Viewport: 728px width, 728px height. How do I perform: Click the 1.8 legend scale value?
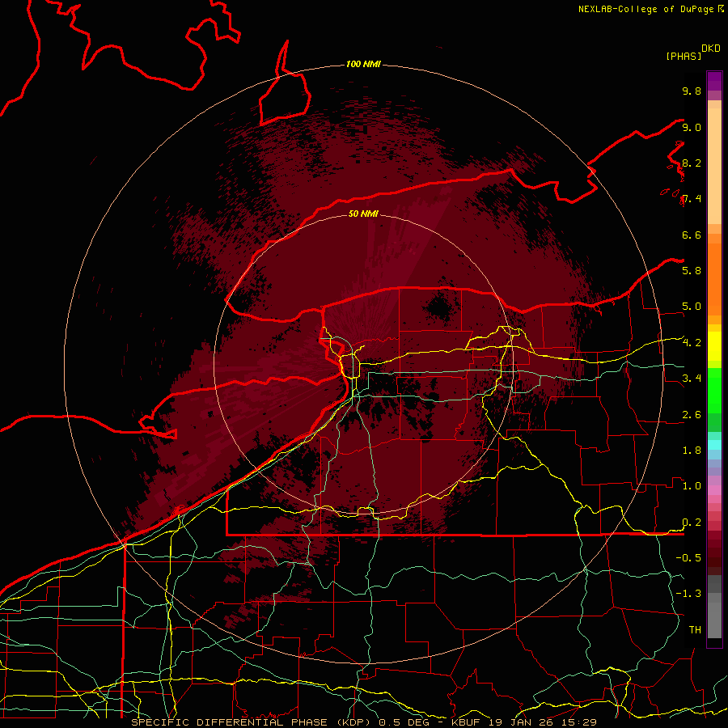coord(692,451)
